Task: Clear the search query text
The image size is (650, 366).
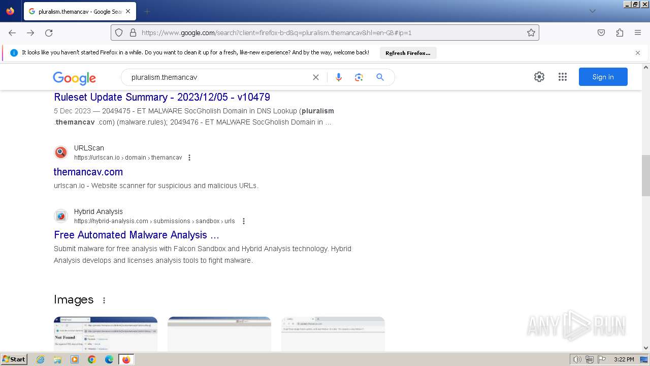Action: point(316,77)
